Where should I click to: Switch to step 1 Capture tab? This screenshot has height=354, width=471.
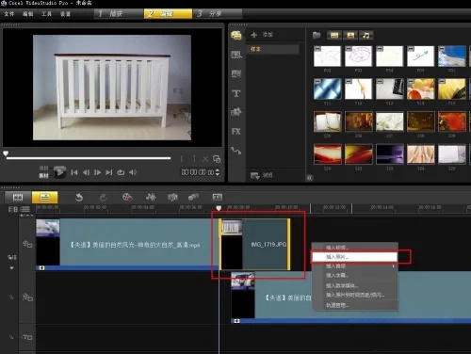[x=119, y=14]
